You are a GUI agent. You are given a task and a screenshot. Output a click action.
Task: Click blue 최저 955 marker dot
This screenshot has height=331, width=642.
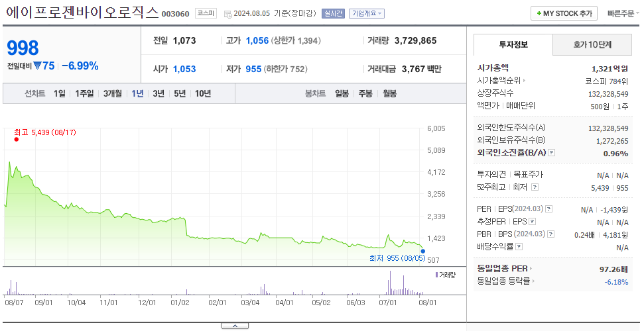(x=423, y=252)
